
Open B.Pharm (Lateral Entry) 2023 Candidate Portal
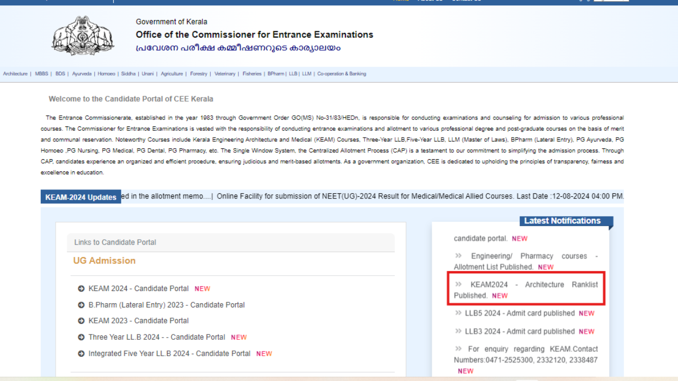[x=166, y=305]
